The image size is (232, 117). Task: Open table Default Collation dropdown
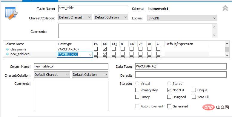(x=111, y=17)
